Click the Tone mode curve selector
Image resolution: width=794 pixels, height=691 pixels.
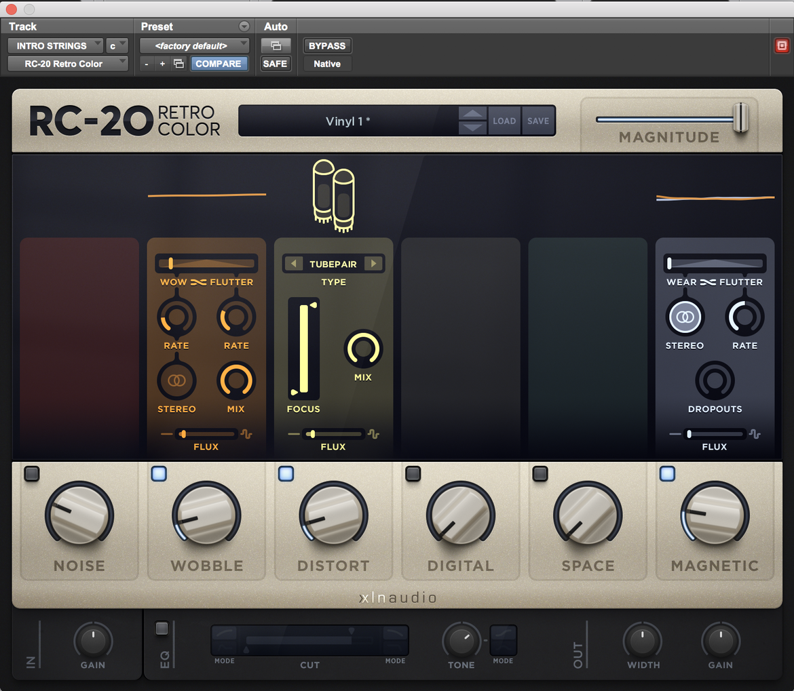tap(504, 640)
